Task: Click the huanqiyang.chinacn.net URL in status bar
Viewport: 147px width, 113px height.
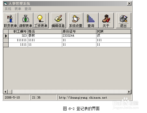Action: click(x=83, y=97)
